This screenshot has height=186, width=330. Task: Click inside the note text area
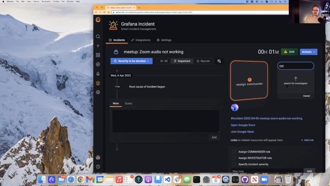166,121
